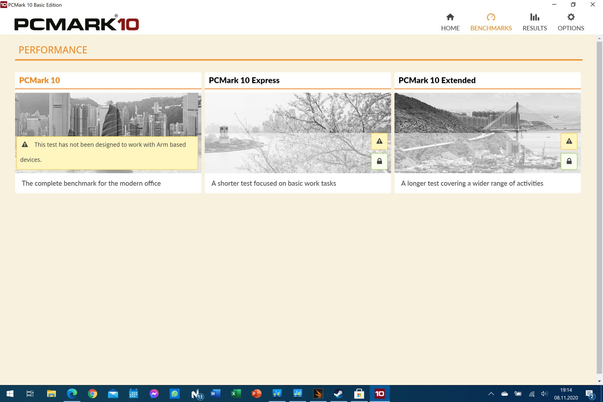
Task: Open File Explorer from taskbar
Action: [x=51, y=394]
